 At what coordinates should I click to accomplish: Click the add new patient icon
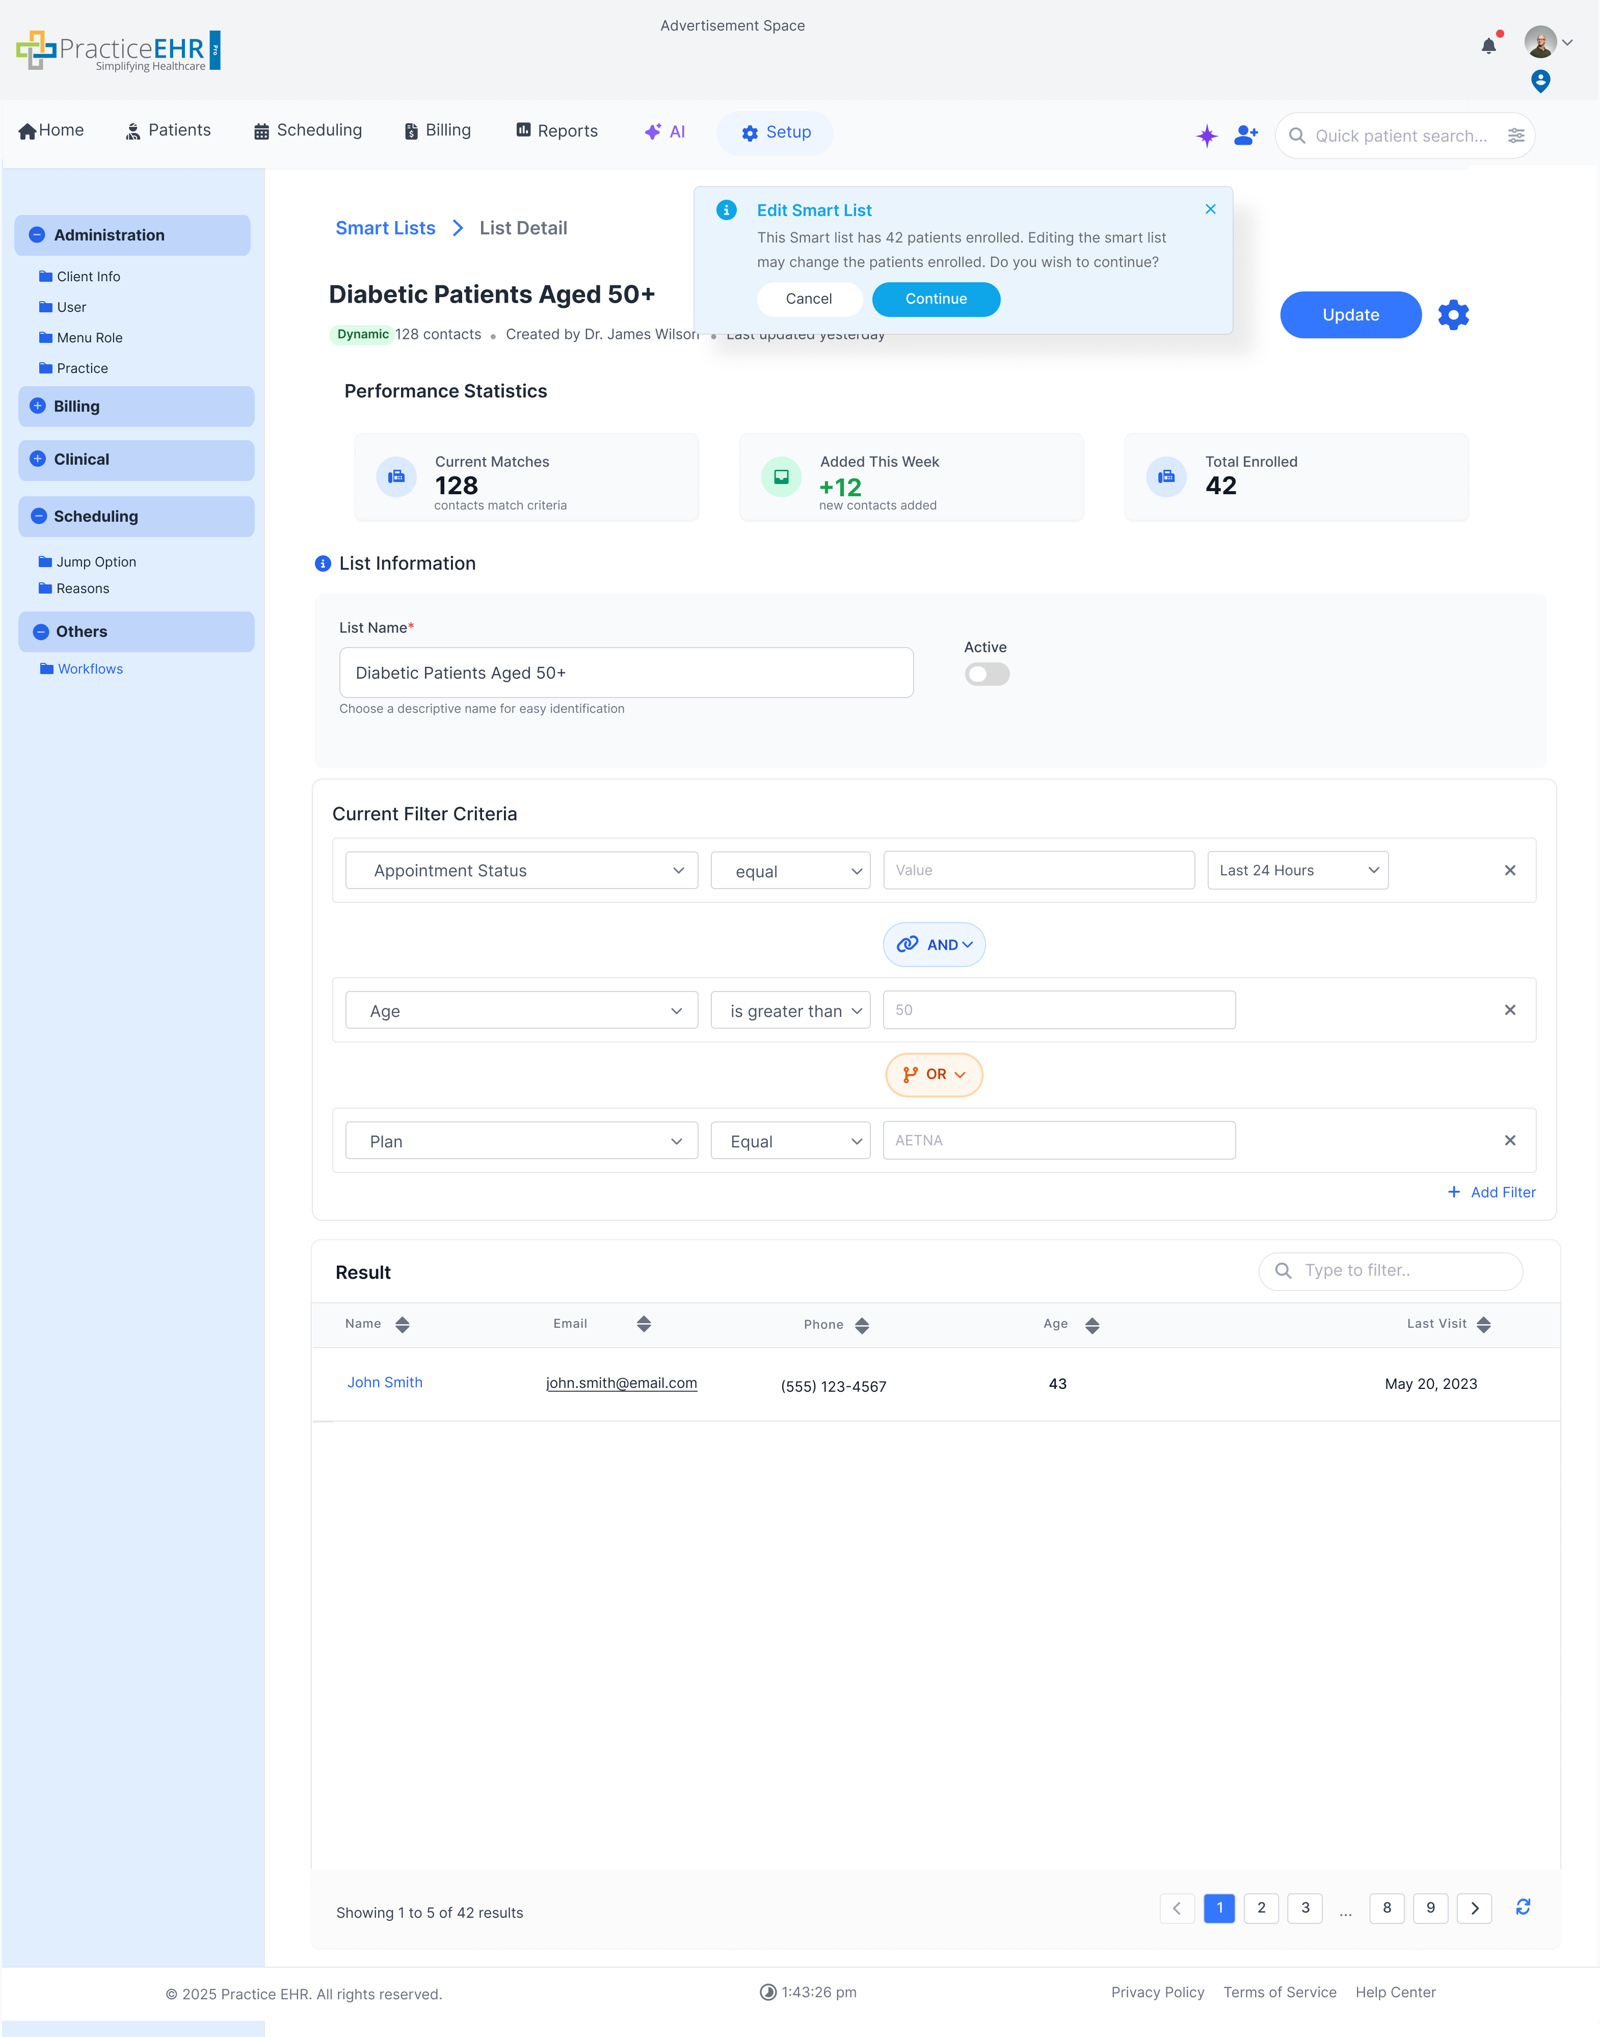1246,136
